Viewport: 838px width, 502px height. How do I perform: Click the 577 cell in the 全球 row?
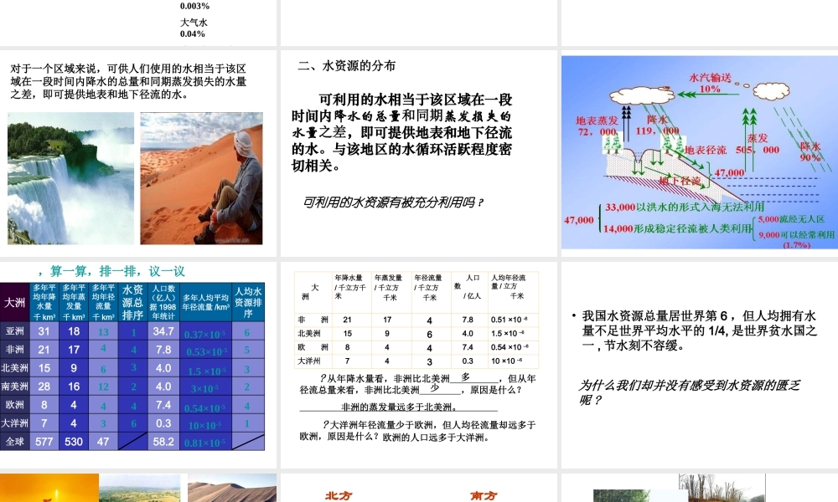tap(44, 441)
